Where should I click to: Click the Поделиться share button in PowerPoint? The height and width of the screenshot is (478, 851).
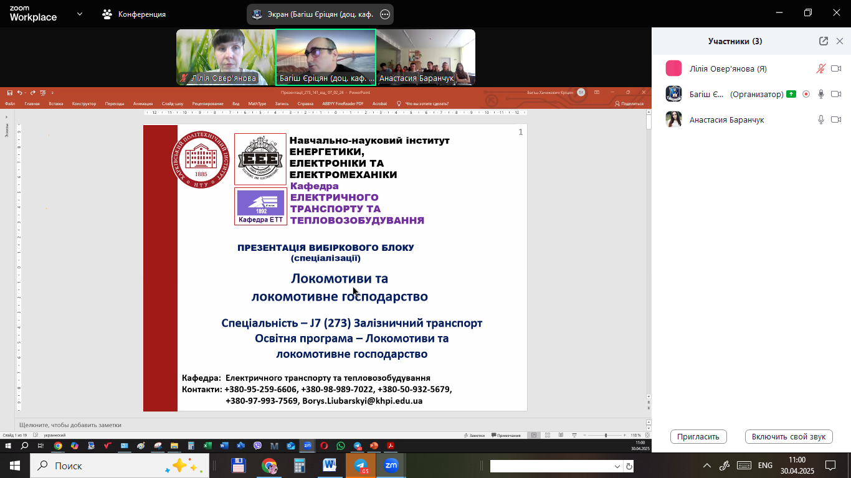[x=629, y=104]
